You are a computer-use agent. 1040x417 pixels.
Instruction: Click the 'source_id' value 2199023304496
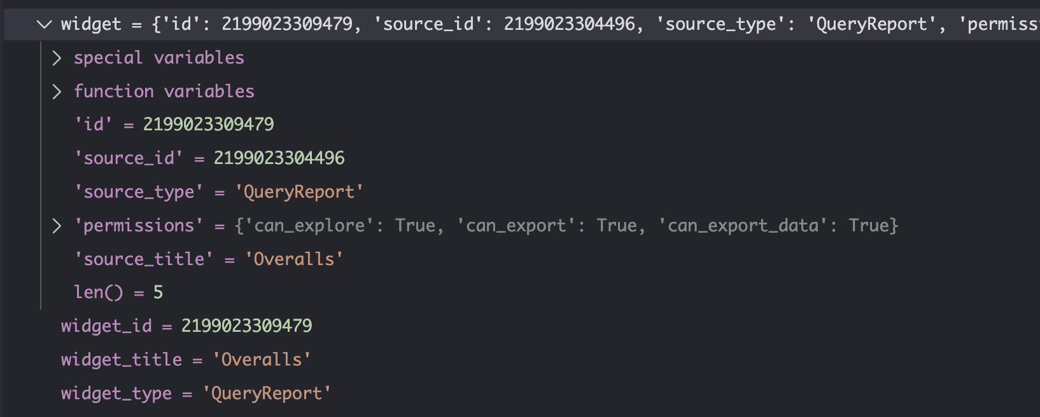[x=279, y=158]
